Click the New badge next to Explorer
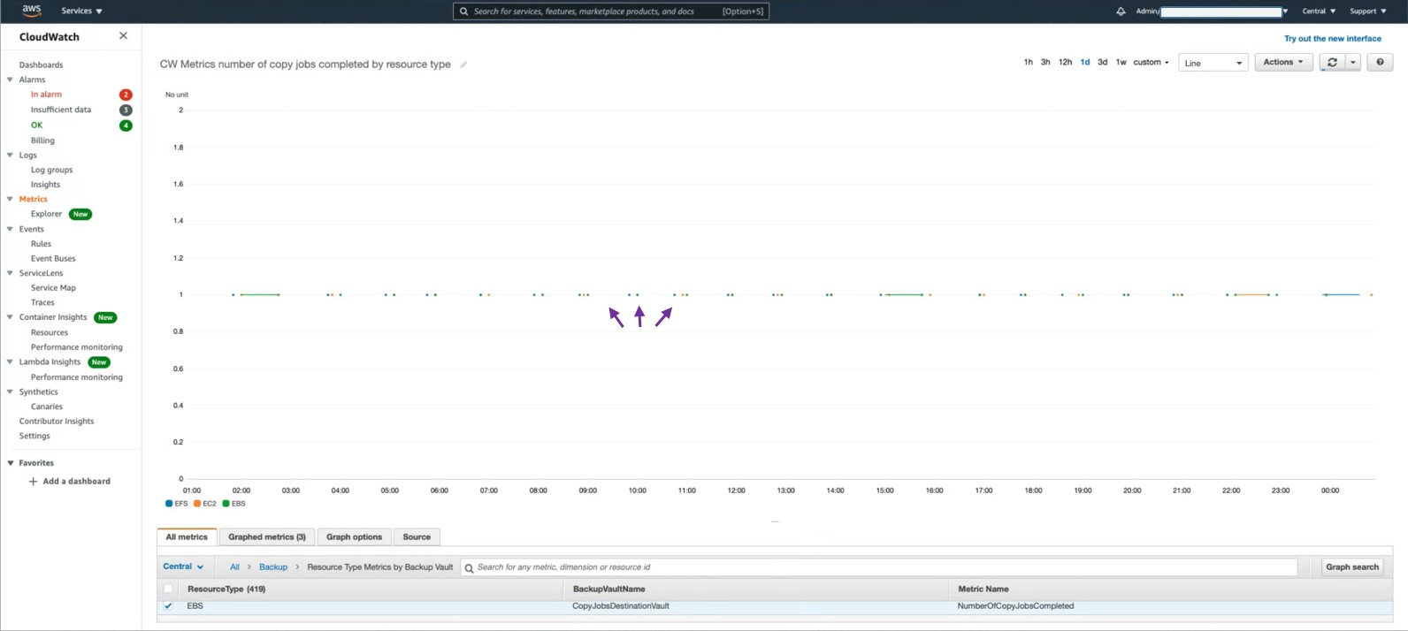Image resolution: width=1408 pixels, height=631 pixels. point(80,214)
